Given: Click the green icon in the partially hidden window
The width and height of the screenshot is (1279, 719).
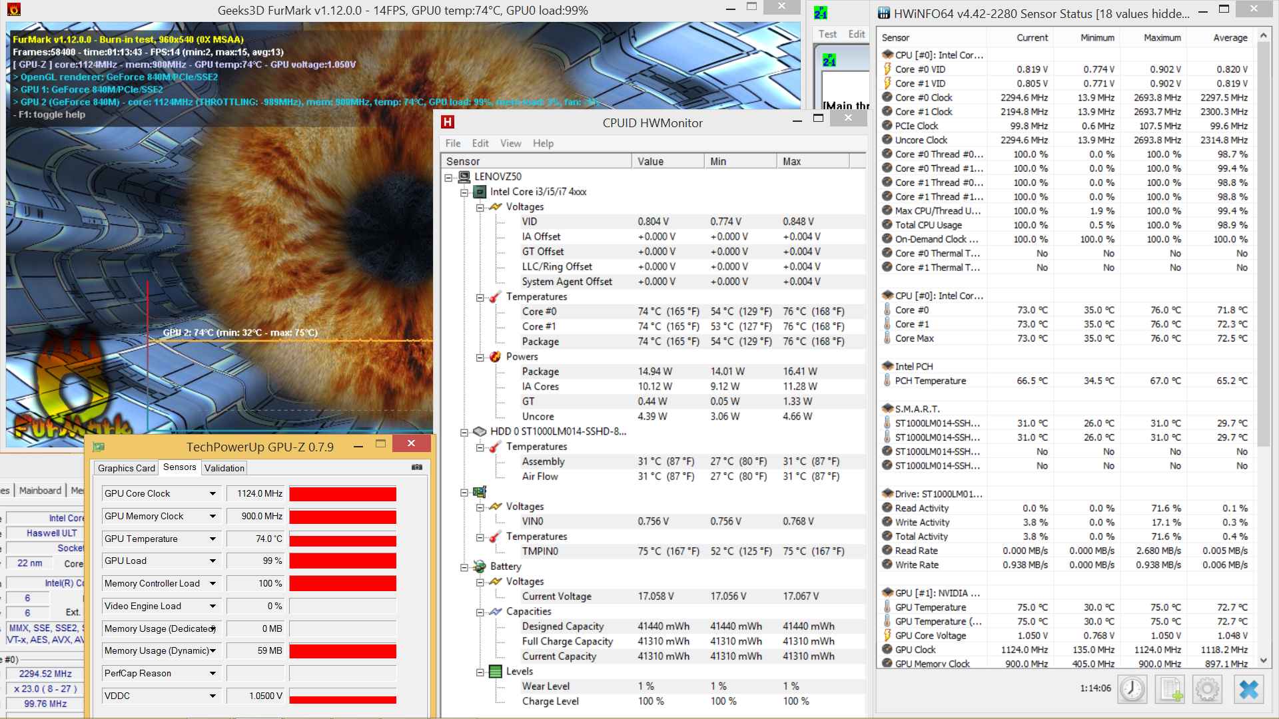Looking at the screenshot, I should tap(821, 13).
